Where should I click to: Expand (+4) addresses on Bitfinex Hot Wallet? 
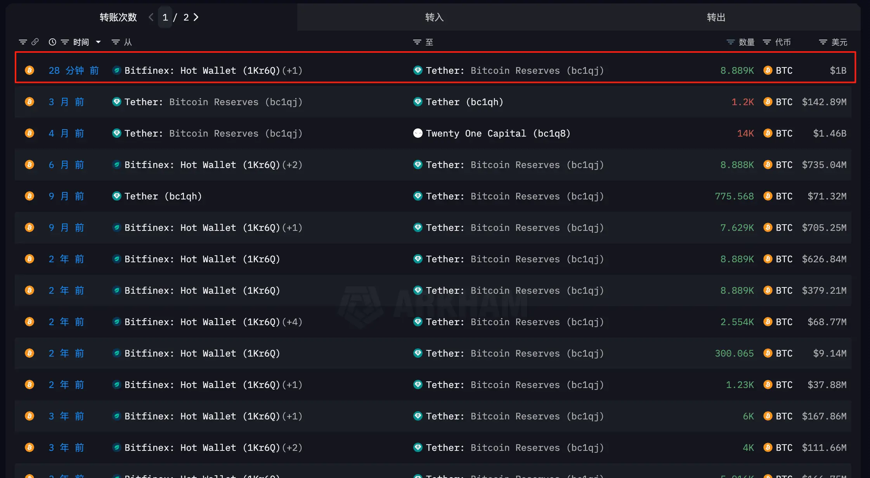292,322
